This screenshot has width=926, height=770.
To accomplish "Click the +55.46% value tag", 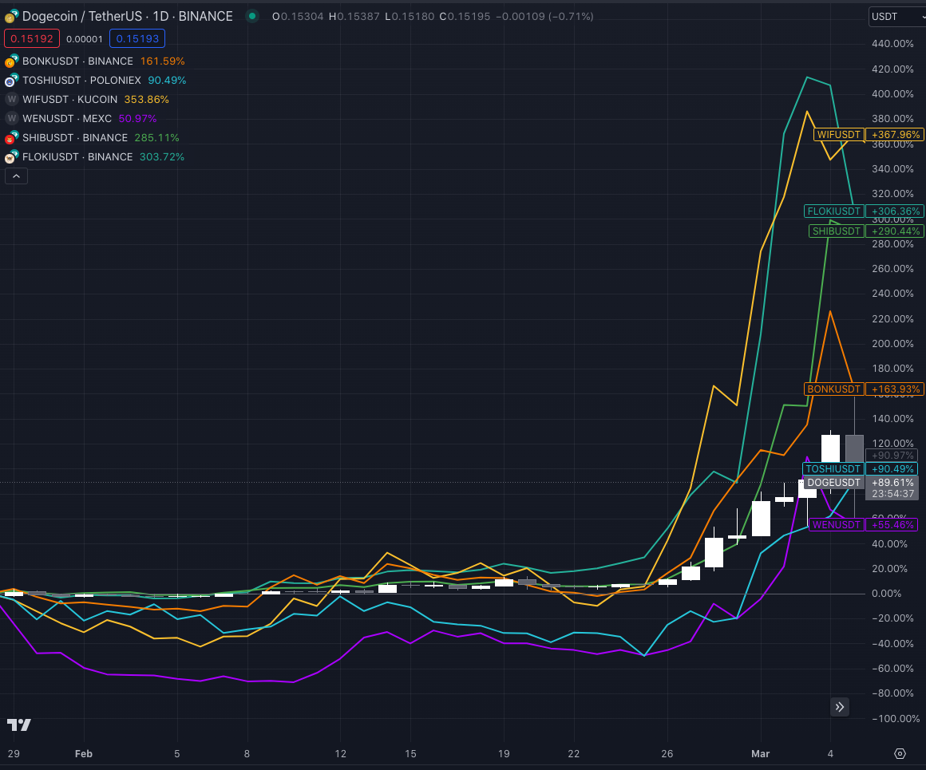I will (x=892, y=524).
